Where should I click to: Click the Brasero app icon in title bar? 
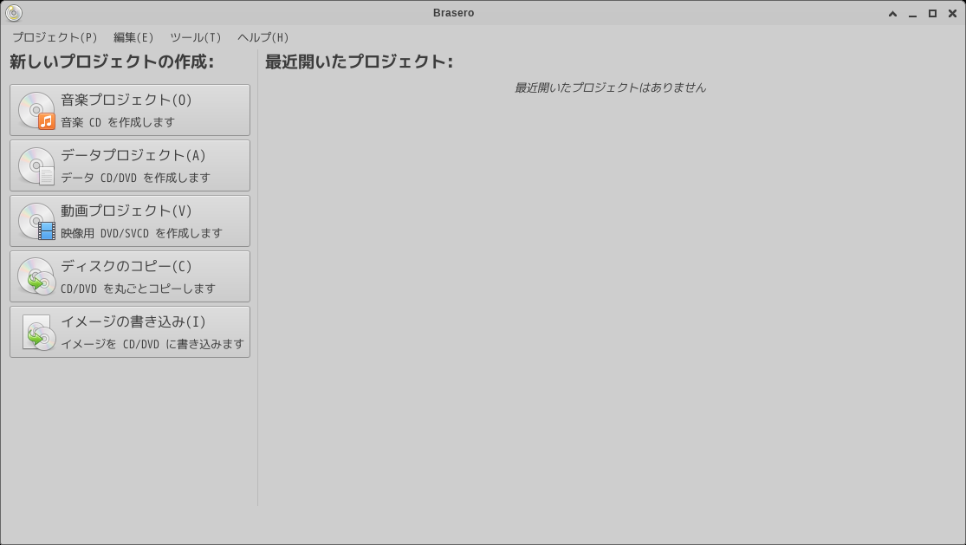[14, 13]
